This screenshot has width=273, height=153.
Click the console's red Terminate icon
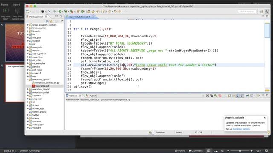click(220, 96)
